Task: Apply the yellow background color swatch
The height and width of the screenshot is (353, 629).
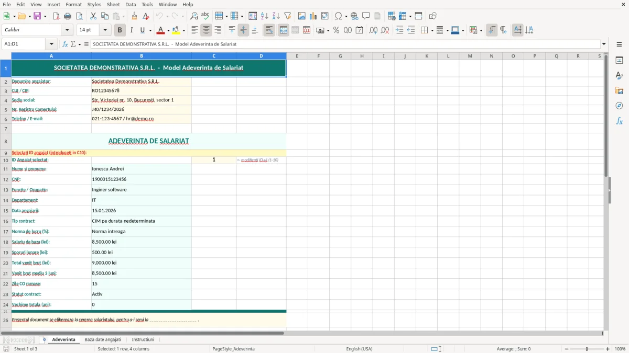Action: (x=176, y=30)
